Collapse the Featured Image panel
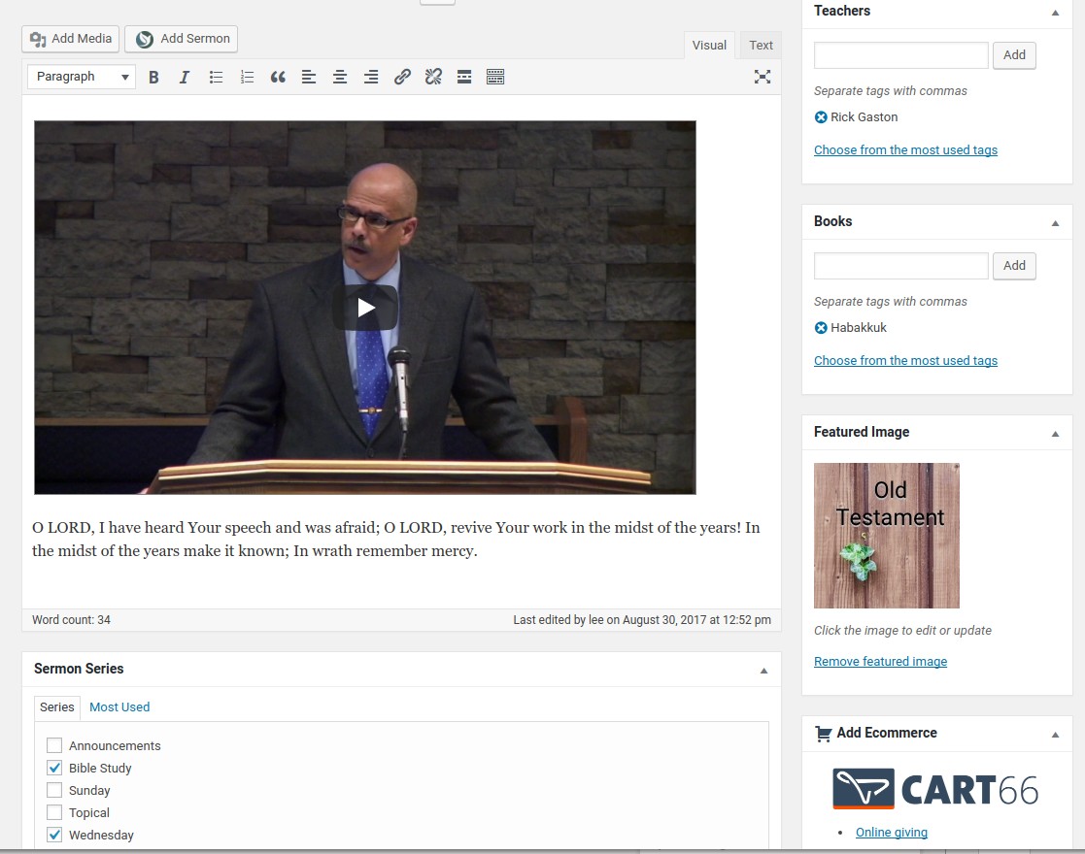 pos(1055,434)
